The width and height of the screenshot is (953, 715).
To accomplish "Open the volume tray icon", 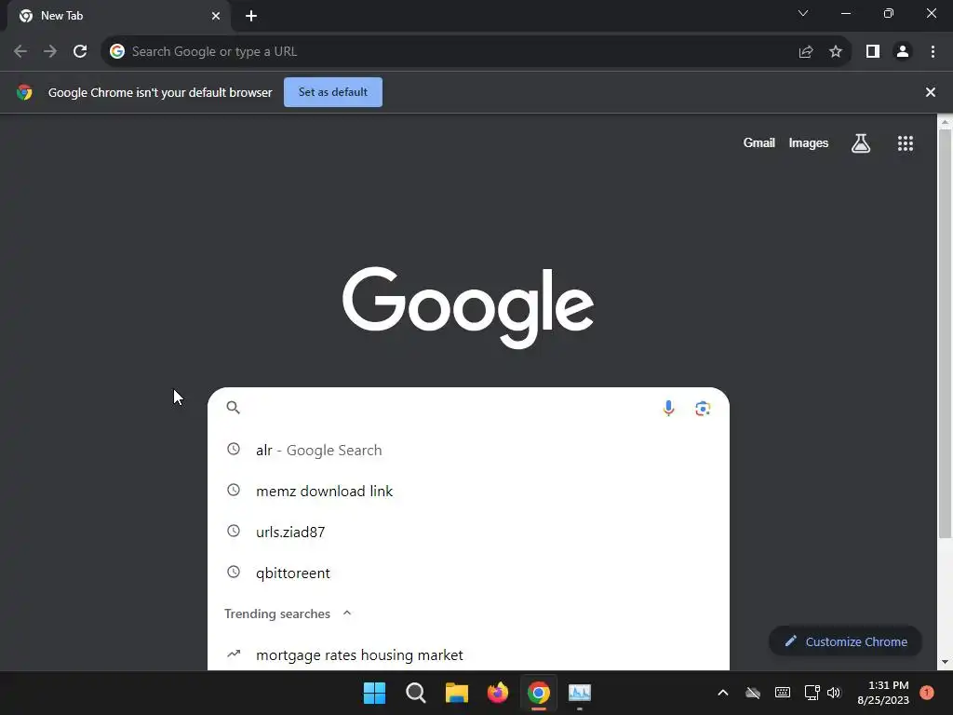I will pyautogui.click(x=834, y=693).
